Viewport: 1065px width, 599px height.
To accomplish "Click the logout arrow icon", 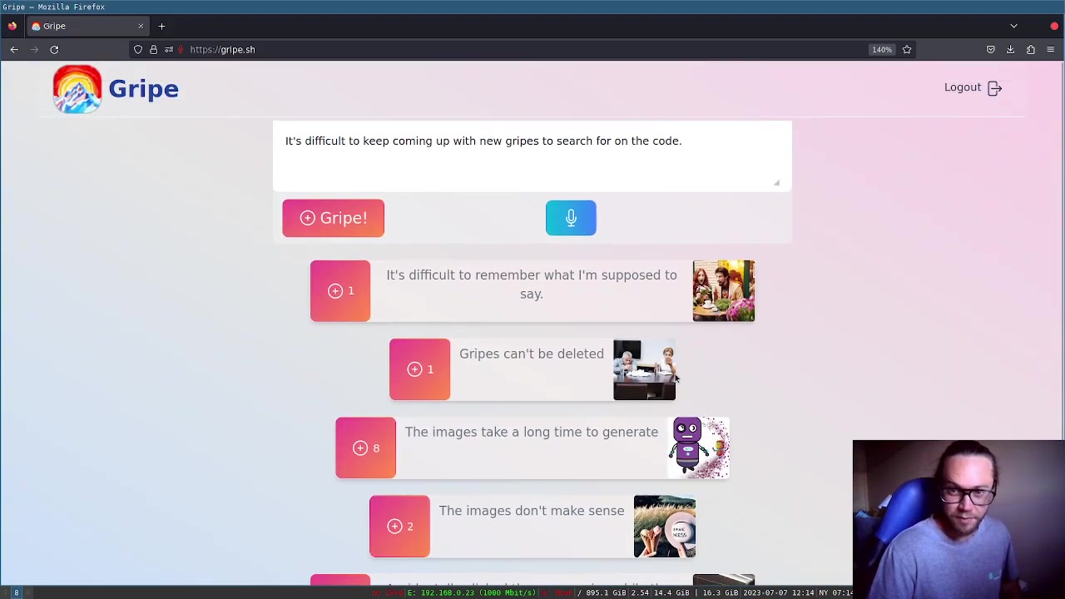I will [x=994, y=88].
